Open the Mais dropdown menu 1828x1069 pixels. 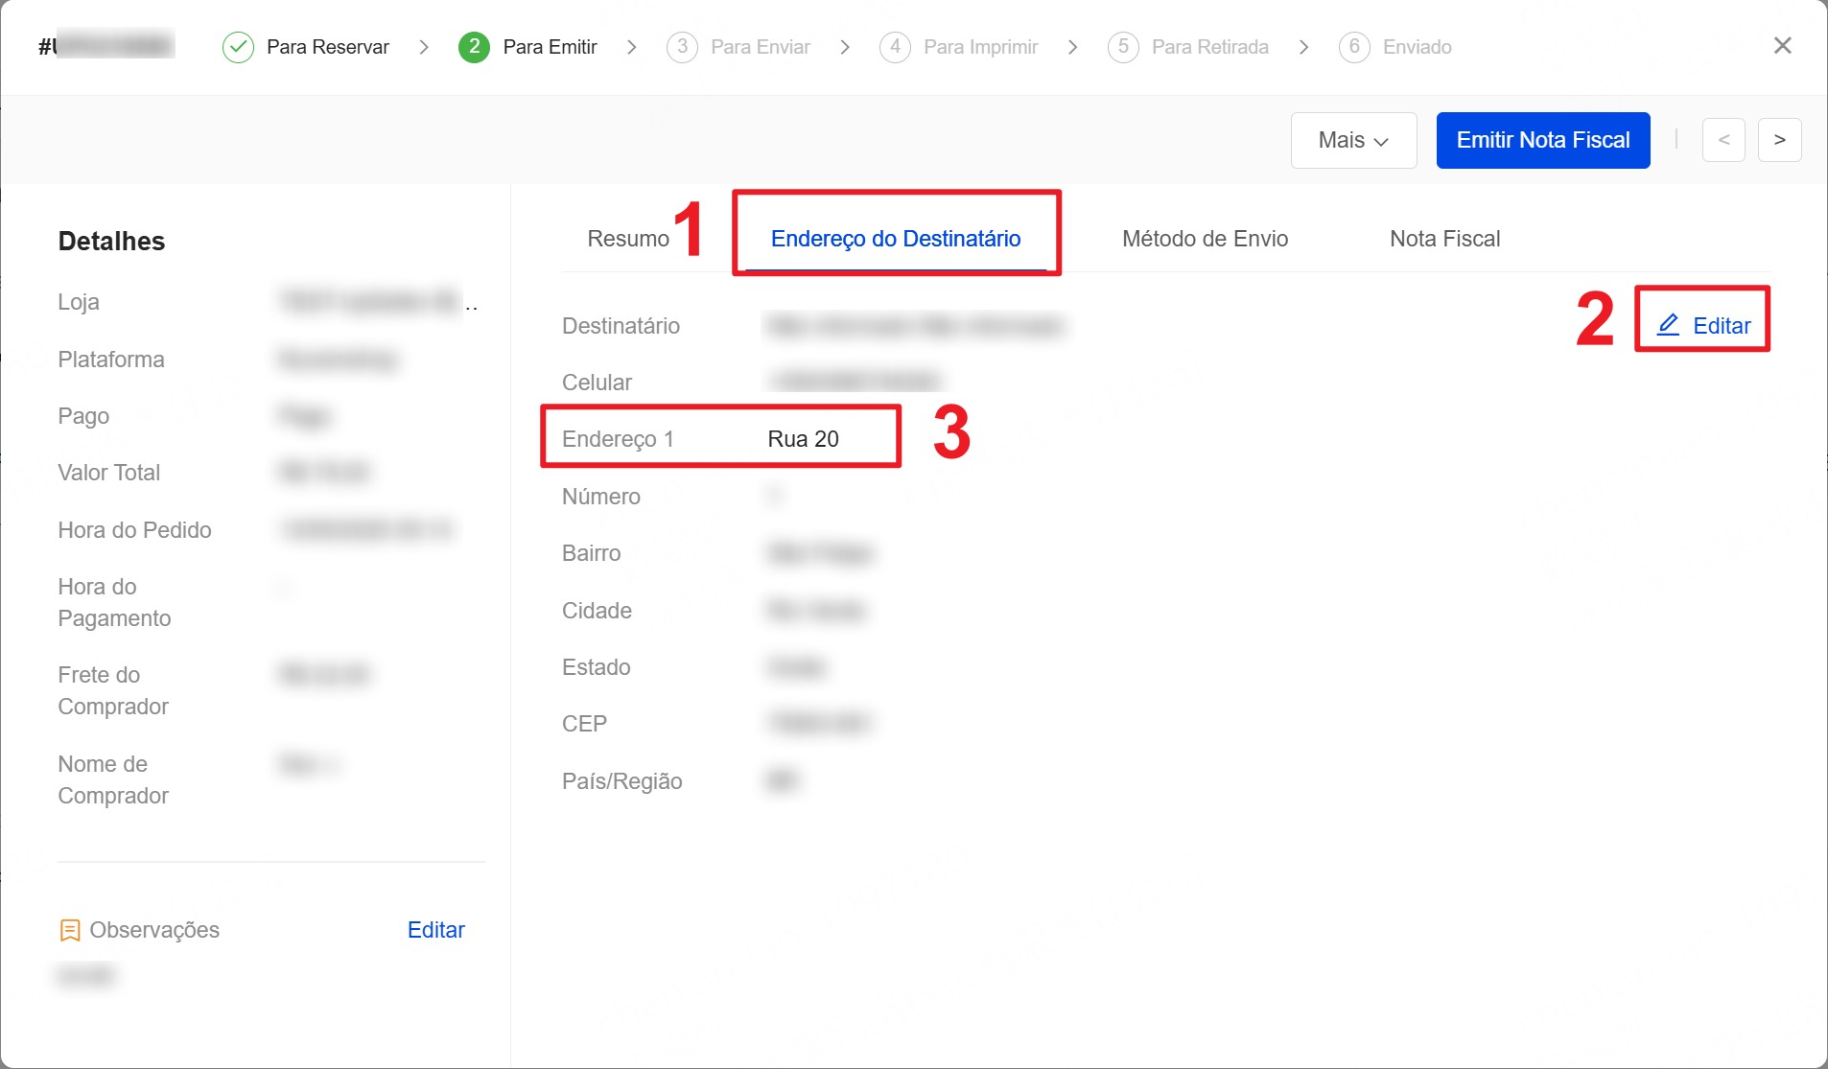(1353, 140)
